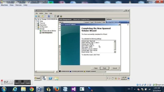Open Server Manager from the guest taskbar
Image resolution: width=164 pixels, height=92 pixels.
coord(44,78)
